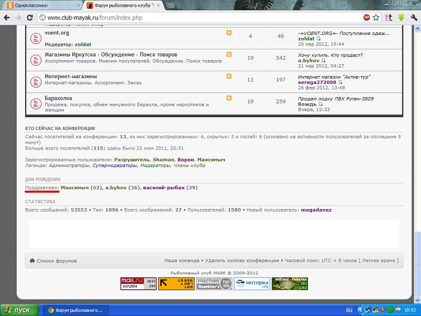
Task: Open the Интернет-магазины forum
Action: pyautogui.click(x=71, y=77)
